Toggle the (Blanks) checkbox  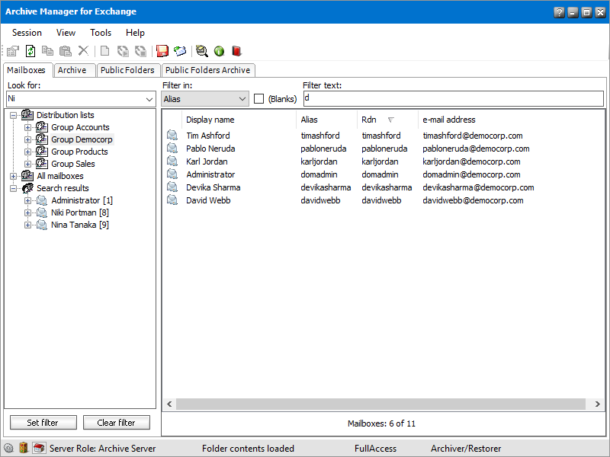259,99
